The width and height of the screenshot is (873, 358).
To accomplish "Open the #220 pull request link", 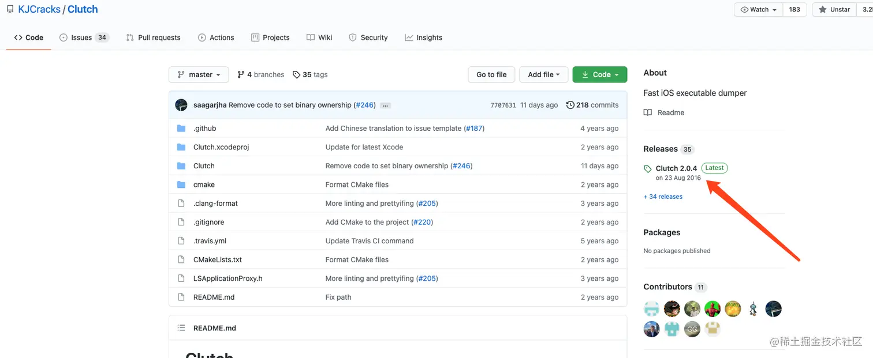I will tap(423, 222).
